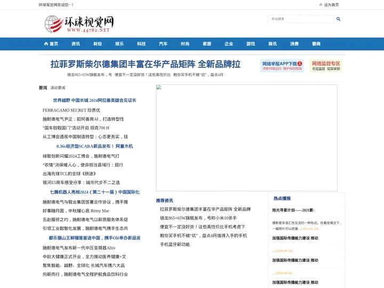The image size is (384, 288).
Task: Open the 消费 nav section
Action: tap(294, 44)
